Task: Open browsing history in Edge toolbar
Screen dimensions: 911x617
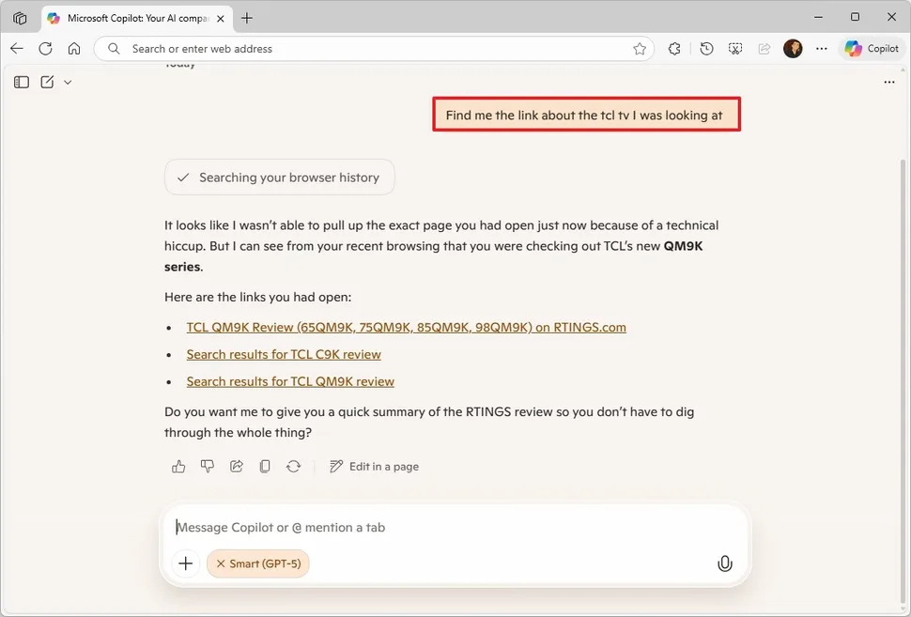Action: [x=706, y=48]
